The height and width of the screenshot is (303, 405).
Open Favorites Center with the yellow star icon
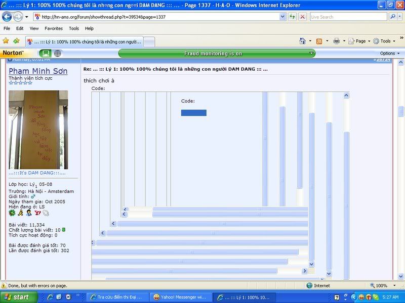(6, 41)
